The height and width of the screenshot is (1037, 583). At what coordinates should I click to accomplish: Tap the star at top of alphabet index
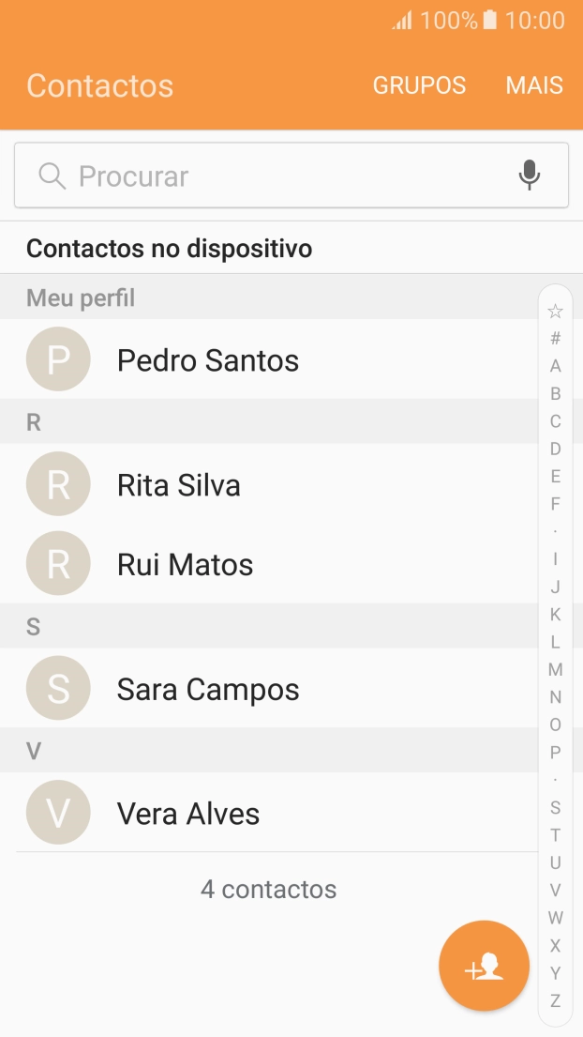(555, 310)
